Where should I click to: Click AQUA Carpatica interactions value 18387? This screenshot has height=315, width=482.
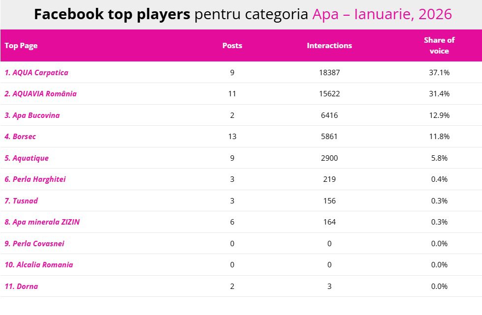[x=329, y=73]
